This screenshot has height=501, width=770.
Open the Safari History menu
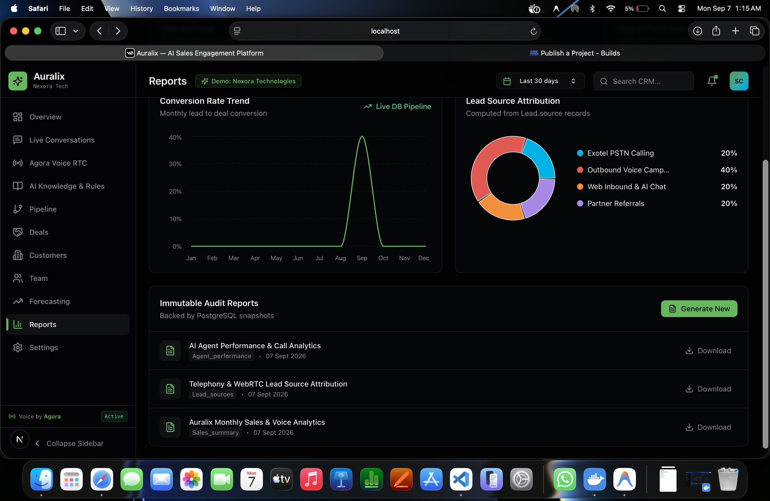click(141, 8)
